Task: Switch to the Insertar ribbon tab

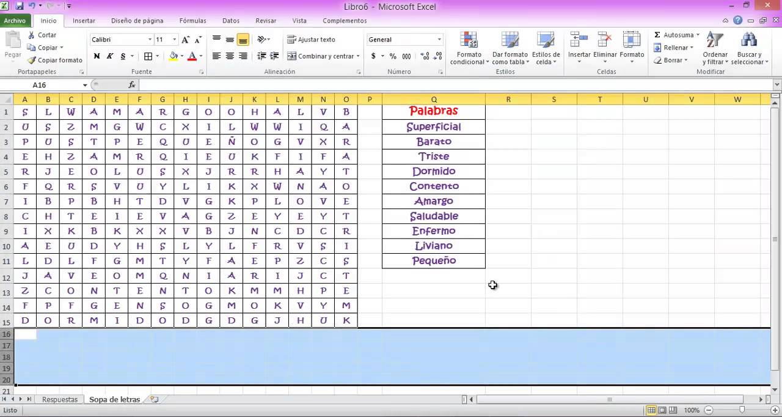Action: point(84,20)
